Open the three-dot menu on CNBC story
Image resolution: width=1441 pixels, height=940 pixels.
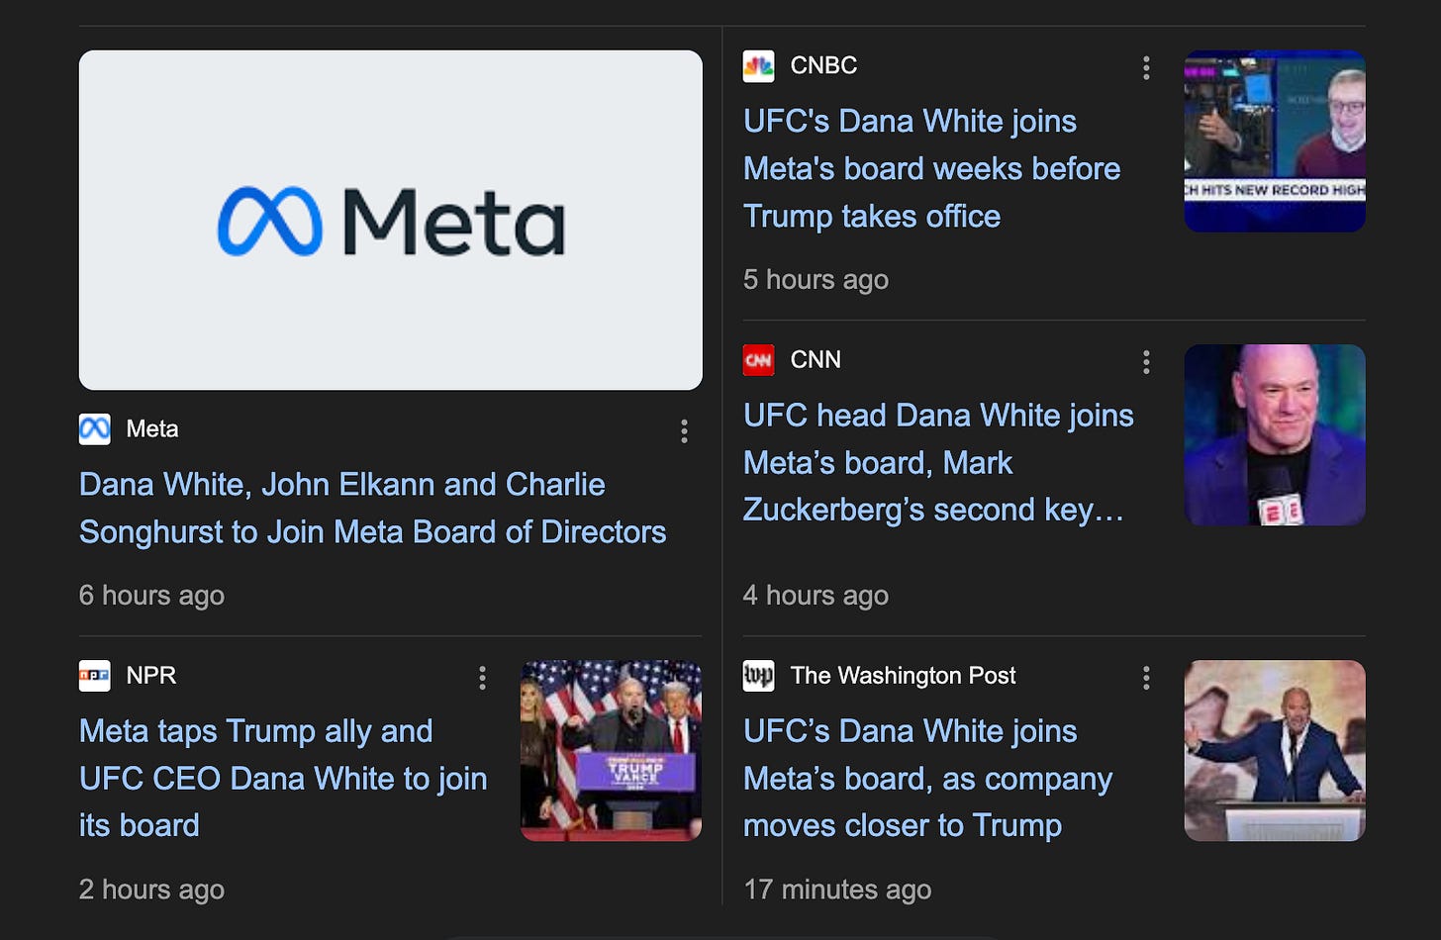(1145, 67)
